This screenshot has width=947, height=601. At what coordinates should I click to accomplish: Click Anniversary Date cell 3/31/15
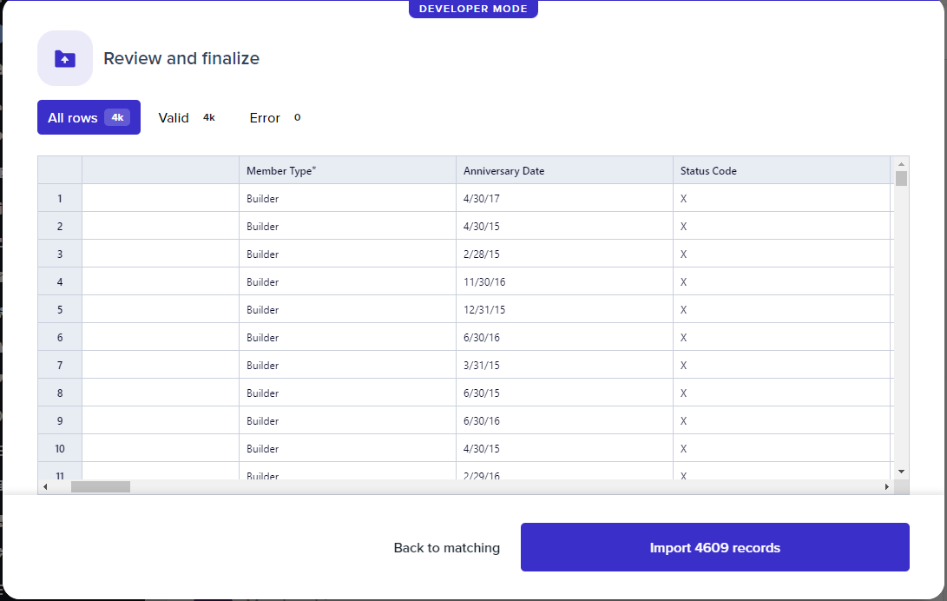(x=565, y=365)
